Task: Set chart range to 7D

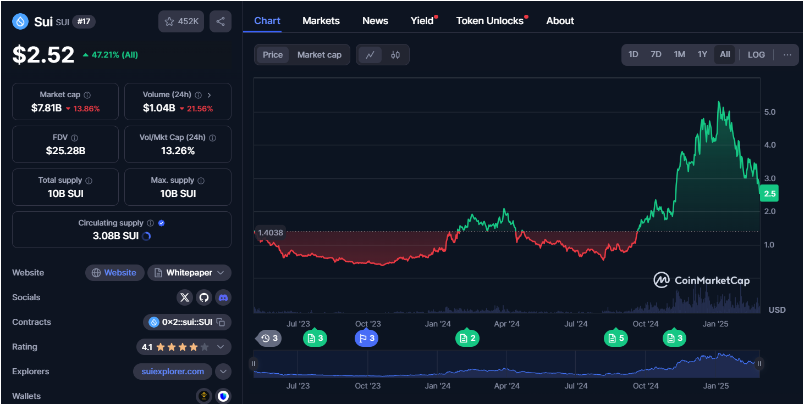Action: click(x=656, y=54)
